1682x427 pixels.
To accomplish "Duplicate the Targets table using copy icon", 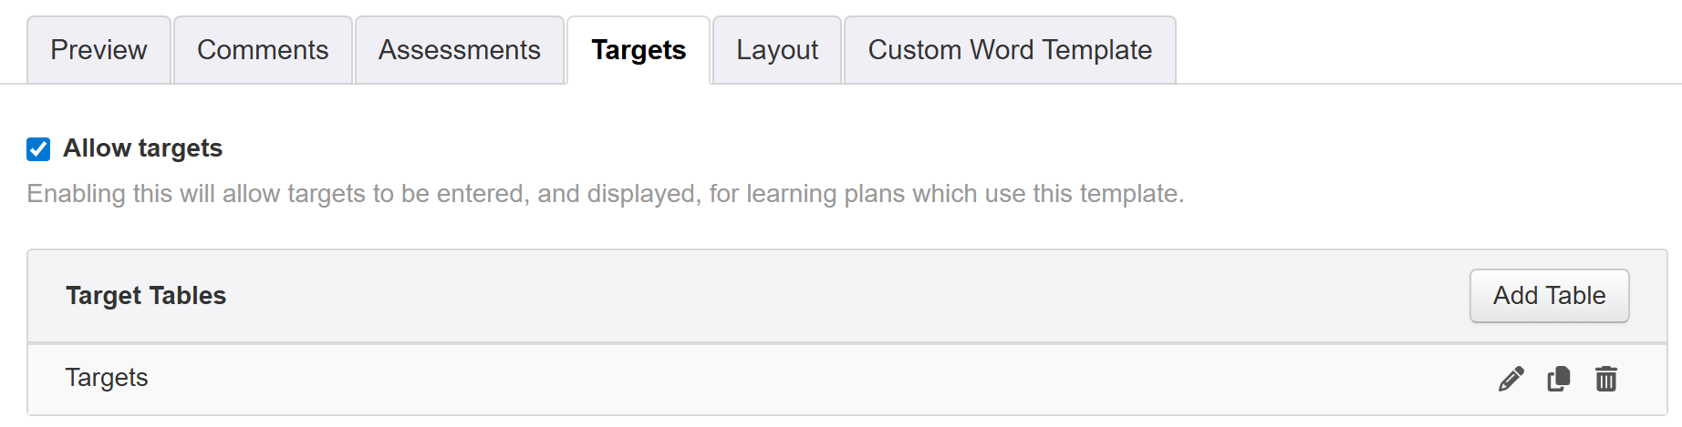I will tap(1558, 379).
